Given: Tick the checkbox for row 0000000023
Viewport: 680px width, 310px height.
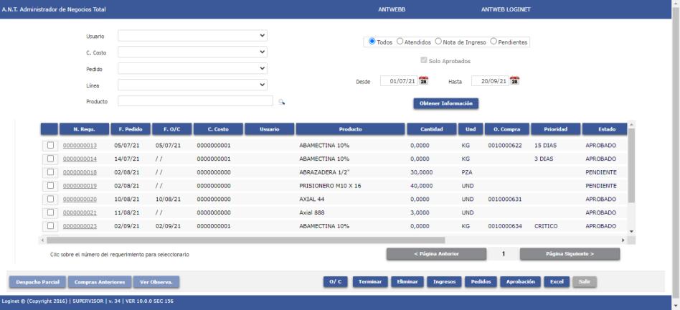Looking at the screenshot, I should 50,226.
